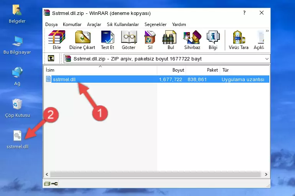Open the archive path dropdown arrow
The height and width of the screenshot is (196, 295).
267,59
